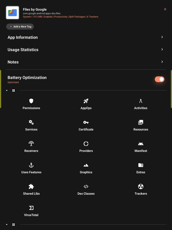Click the Battery Optimization label

click(27, 78)
